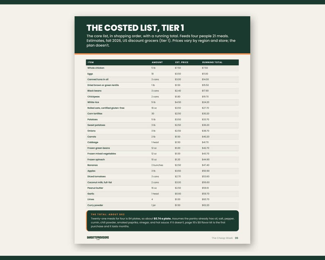
Task: Click the 'Black beans' item name
Action: point(94,91)
